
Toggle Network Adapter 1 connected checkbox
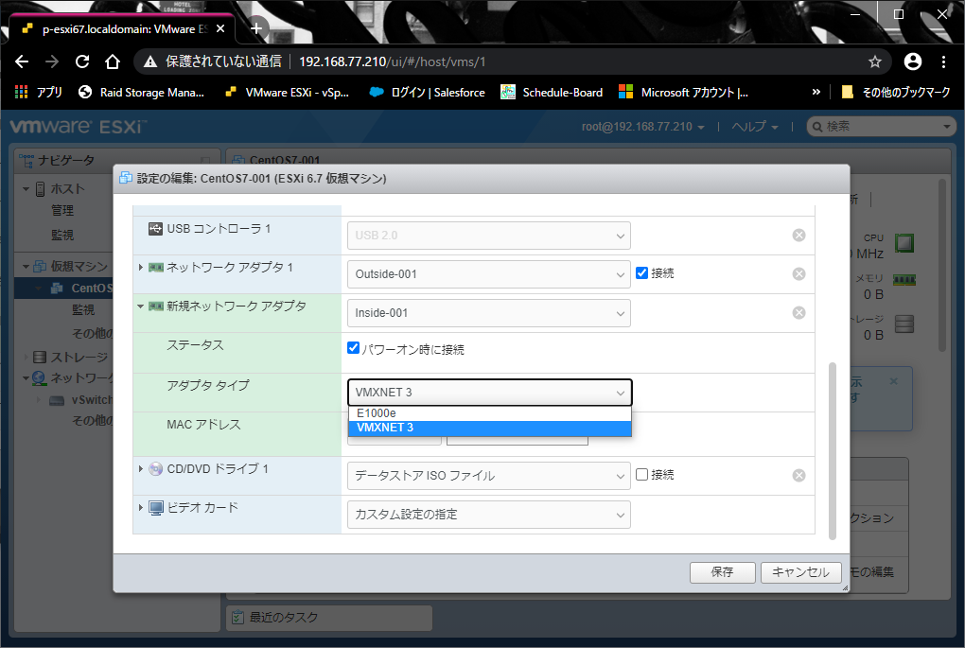pos(641,272)
